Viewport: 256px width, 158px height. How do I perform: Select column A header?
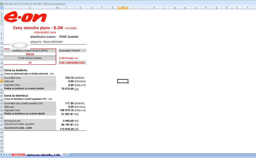click(x=30, y=8)
